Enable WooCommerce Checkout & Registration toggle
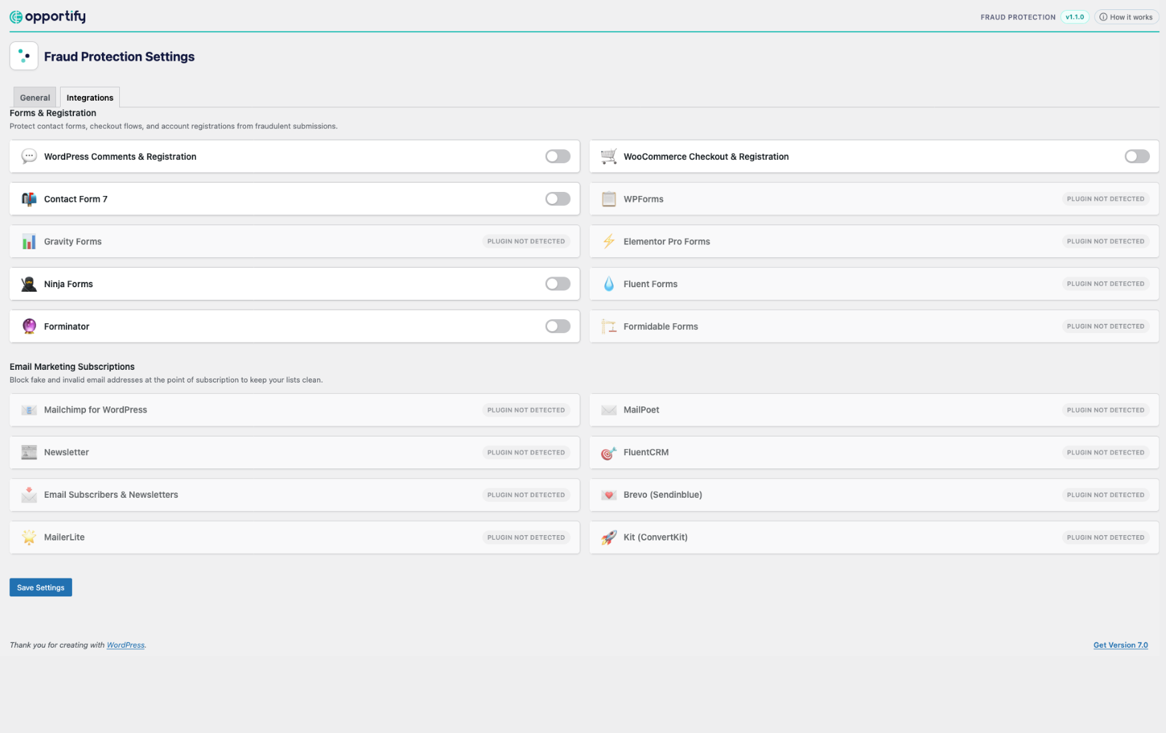1166x733 pixels. coord(1137,157)
